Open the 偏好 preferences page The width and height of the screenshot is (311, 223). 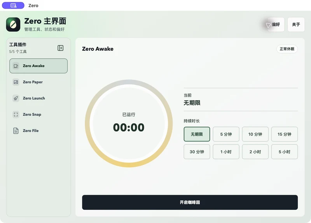click(x=276, y=24)
